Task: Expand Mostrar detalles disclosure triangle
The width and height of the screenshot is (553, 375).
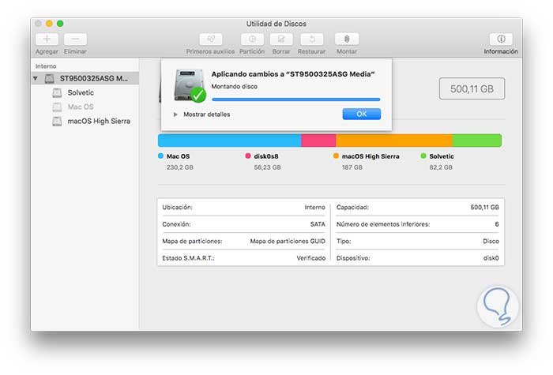Action: click(175, 114)
